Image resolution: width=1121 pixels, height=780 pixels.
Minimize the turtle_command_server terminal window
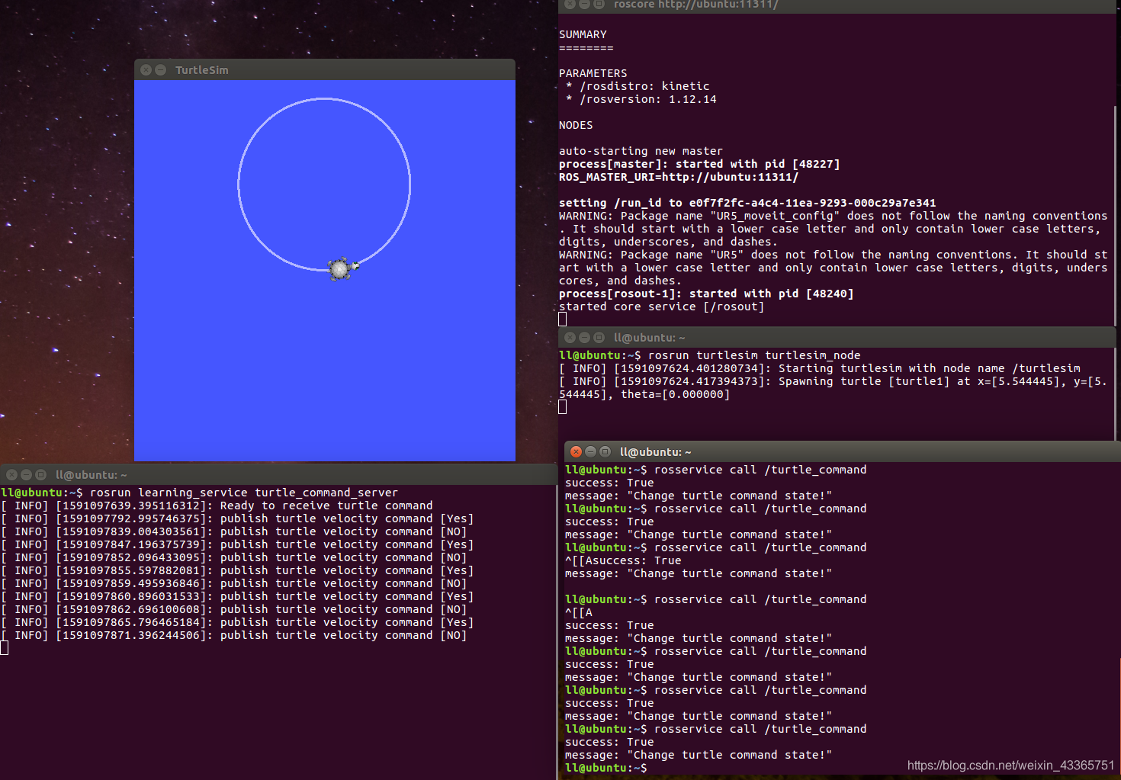tap(26, 475)
